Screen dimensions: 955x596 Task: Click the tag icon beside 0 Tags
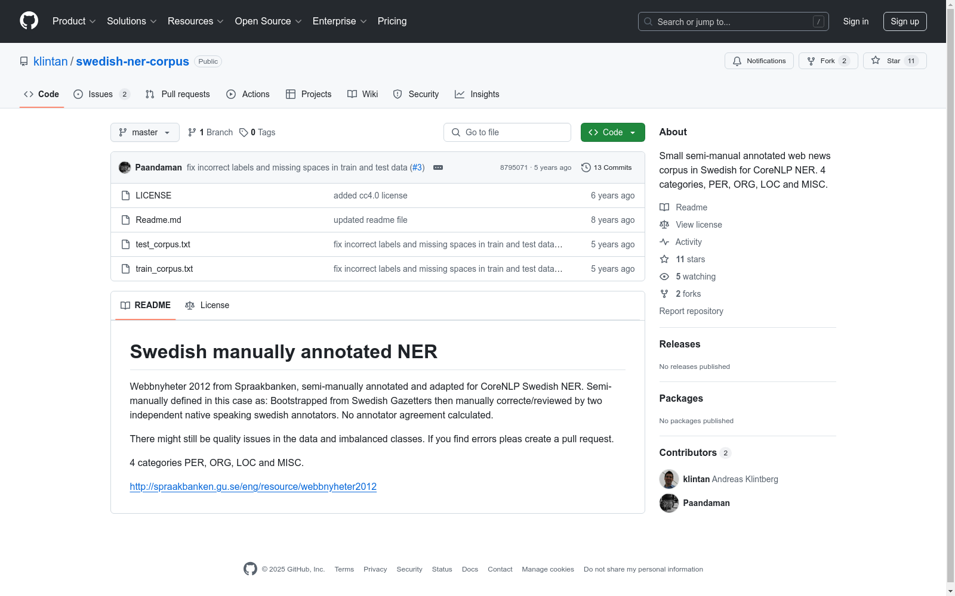(244, 132)
